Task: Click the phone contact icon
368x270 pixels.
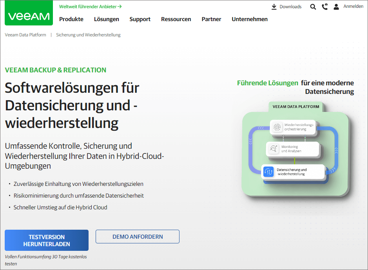Action: point(324,7)
